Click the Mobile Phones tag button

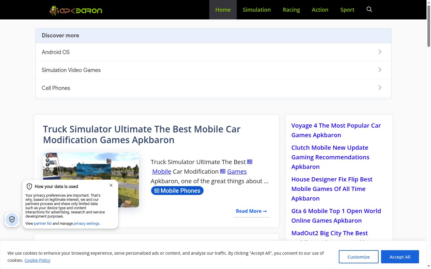[x=177, y=191]
